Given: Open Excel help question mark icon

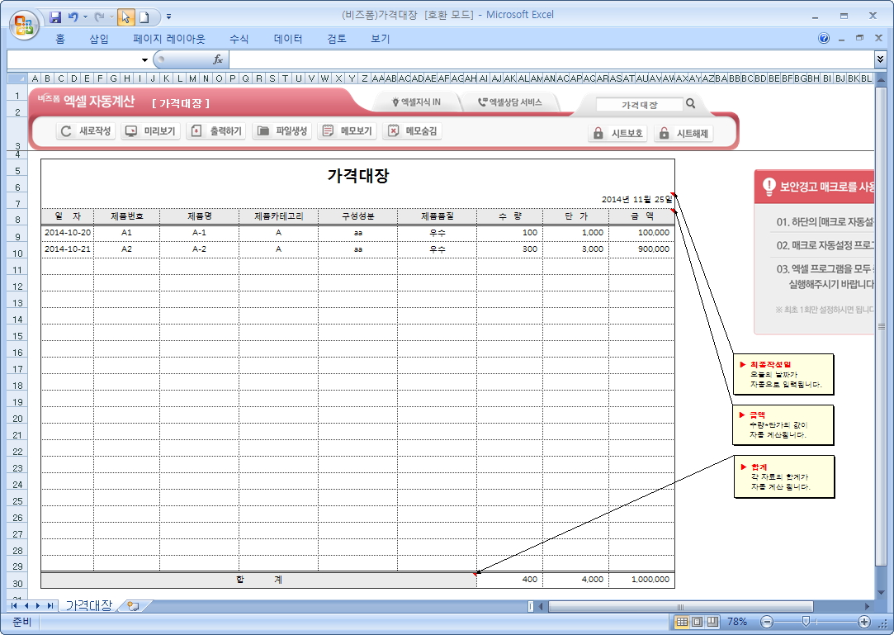Looking at the screenshot, I should point(824,38).
